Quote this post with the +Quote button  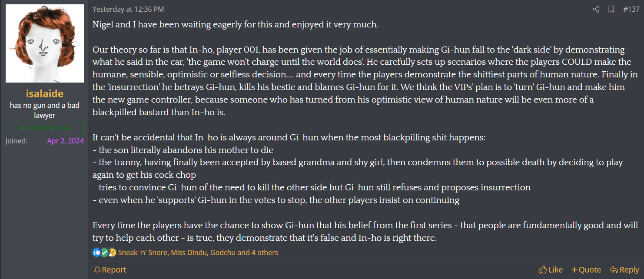(586, 270)
